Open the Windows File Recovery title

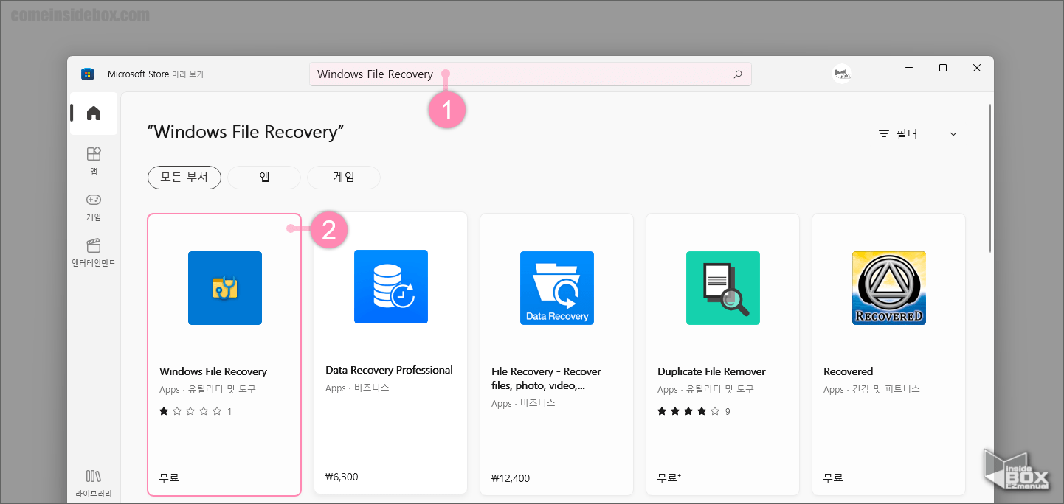click(x=213, y=371)
